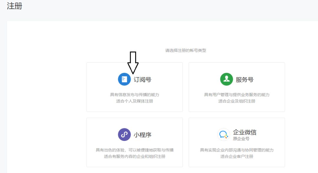
Task: Choose the 企业微信 title
Action: click(245, 132)
